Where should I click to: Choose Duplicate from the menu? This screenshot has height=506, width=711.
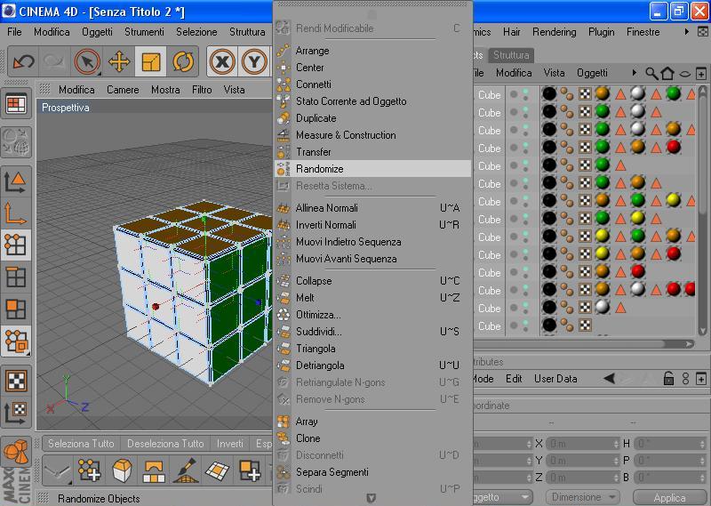coord(372,118)
